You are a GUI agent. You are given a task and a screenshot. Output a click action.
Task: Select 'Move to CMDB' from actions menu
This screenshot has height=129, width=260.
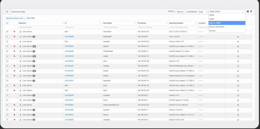227,23
